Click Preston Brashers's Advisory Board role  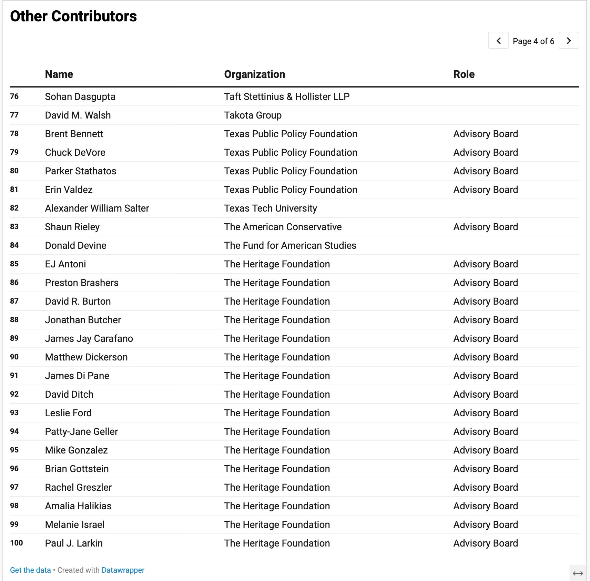(486, 283)
